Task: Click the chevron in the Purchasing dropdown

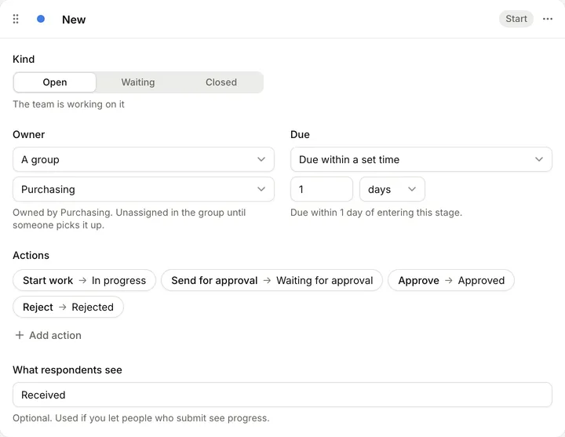Action: (261, 189)
